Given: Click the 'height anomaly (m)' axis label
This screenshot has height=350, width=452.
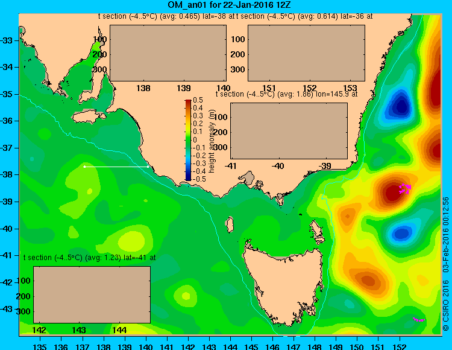Looking at the screenshot, I should pos(212,141).
